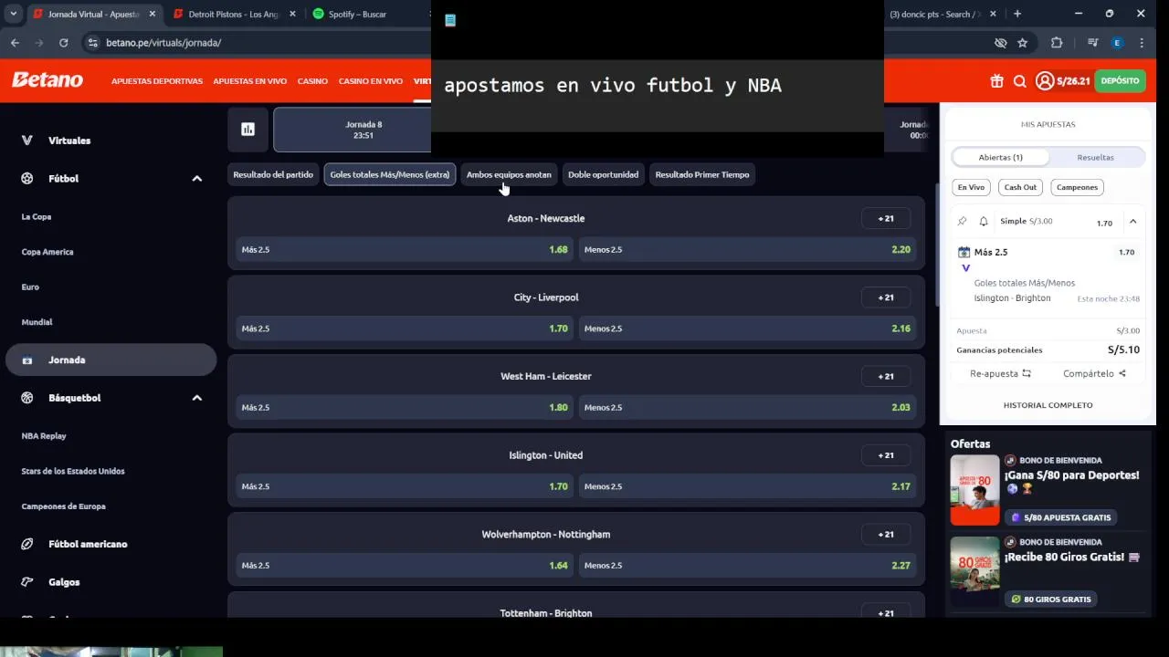Image resolution: width=1169 pixels, height=657 pixels.
Task: Bet Menos 2.5 at 2.16 City - Liverpool
Action: (747, 328)
